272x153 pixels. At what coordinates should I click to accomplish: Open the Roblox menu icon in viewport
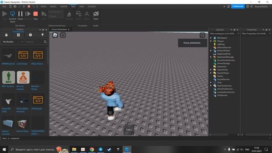click(55, 35)
